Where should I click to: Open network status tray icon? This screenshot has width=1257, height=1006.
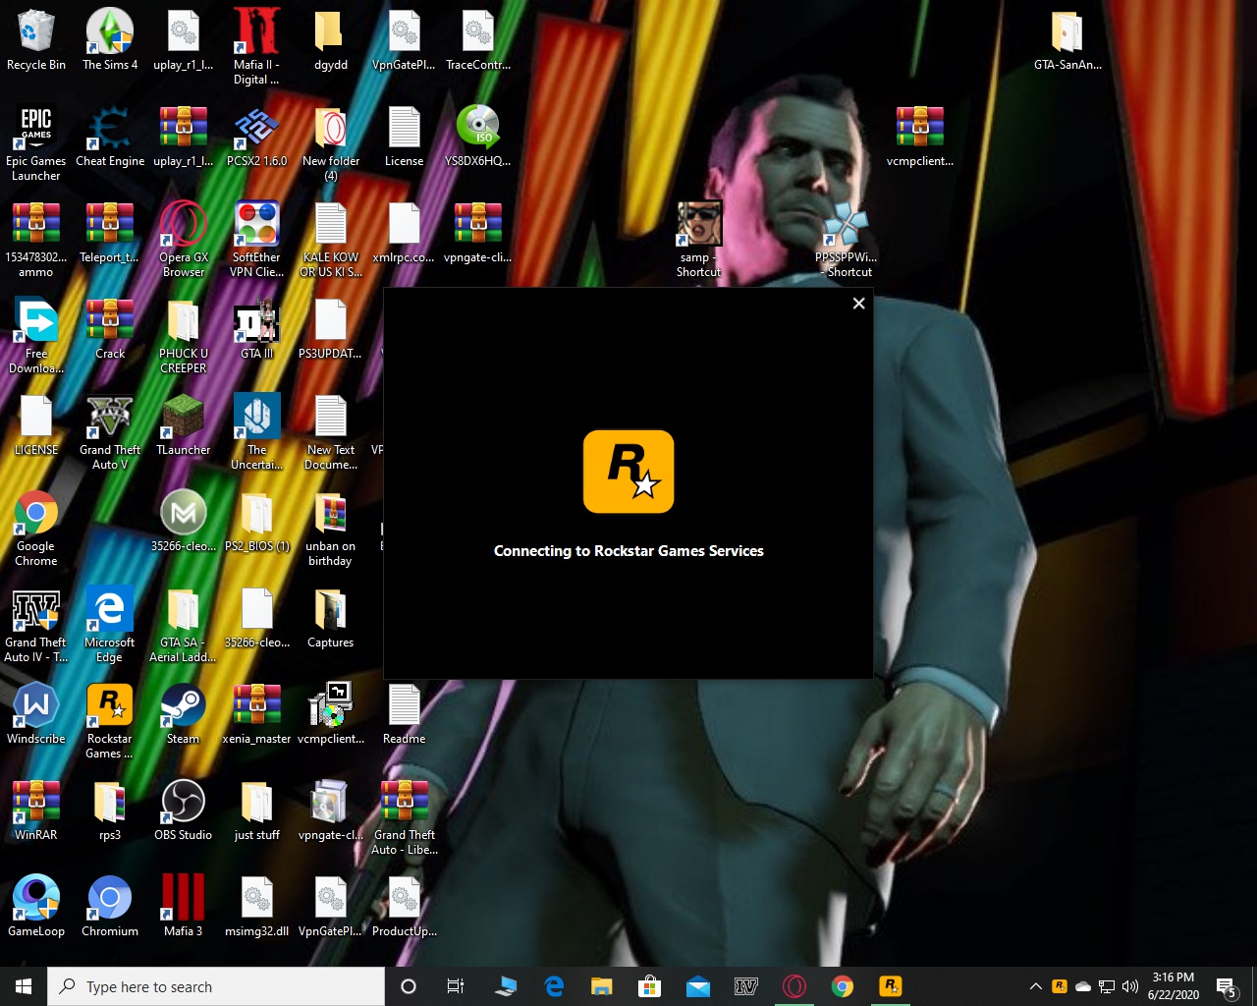1107,986
